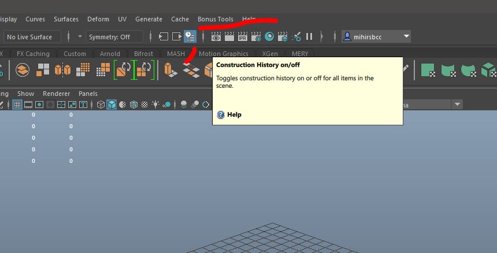Pause Viewport 2 display update

pos(309,37)
